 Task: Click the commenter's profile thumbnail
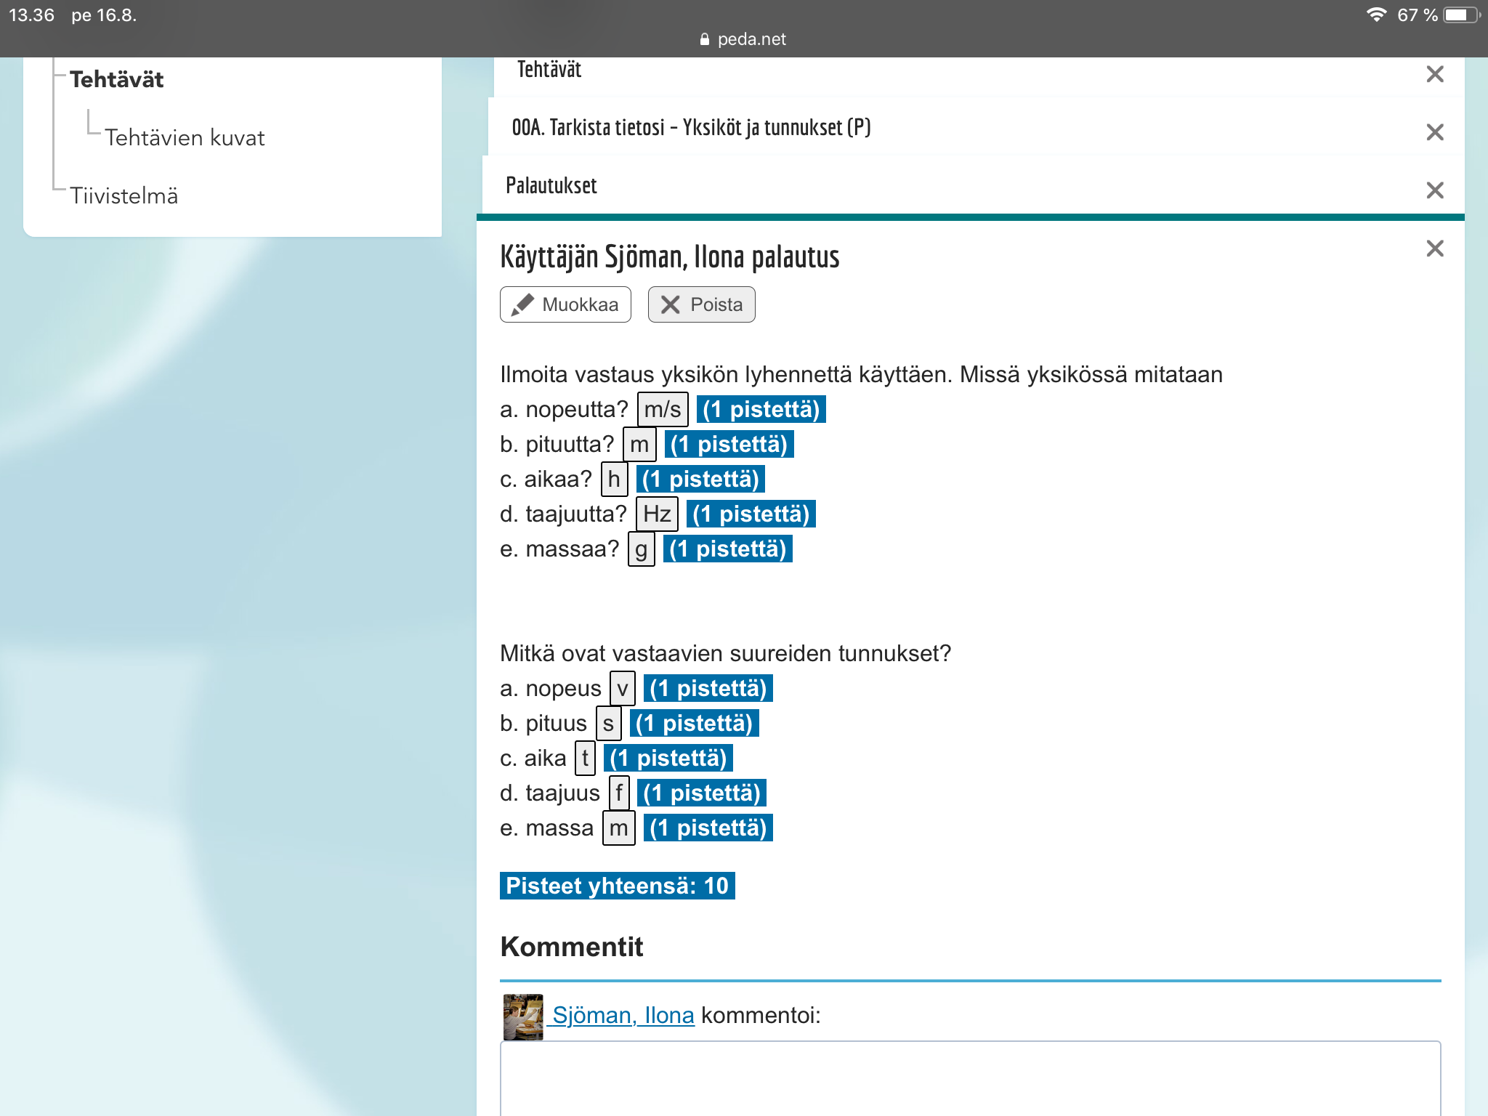(x=522, y=1016)
